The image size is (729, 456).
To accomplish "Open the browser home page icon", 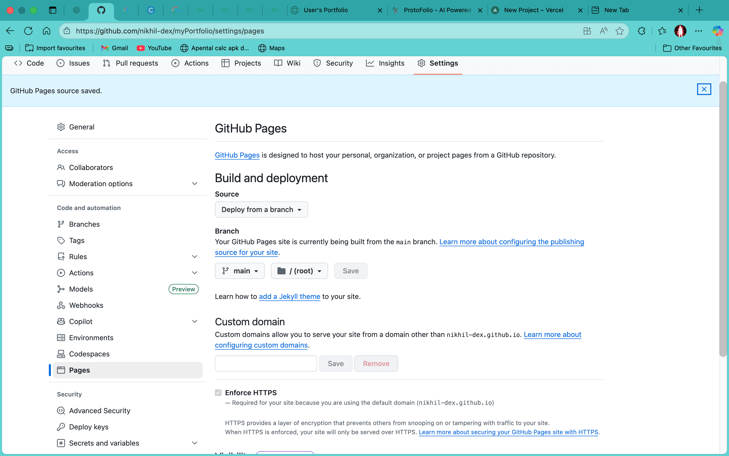I will click(46, 31).
